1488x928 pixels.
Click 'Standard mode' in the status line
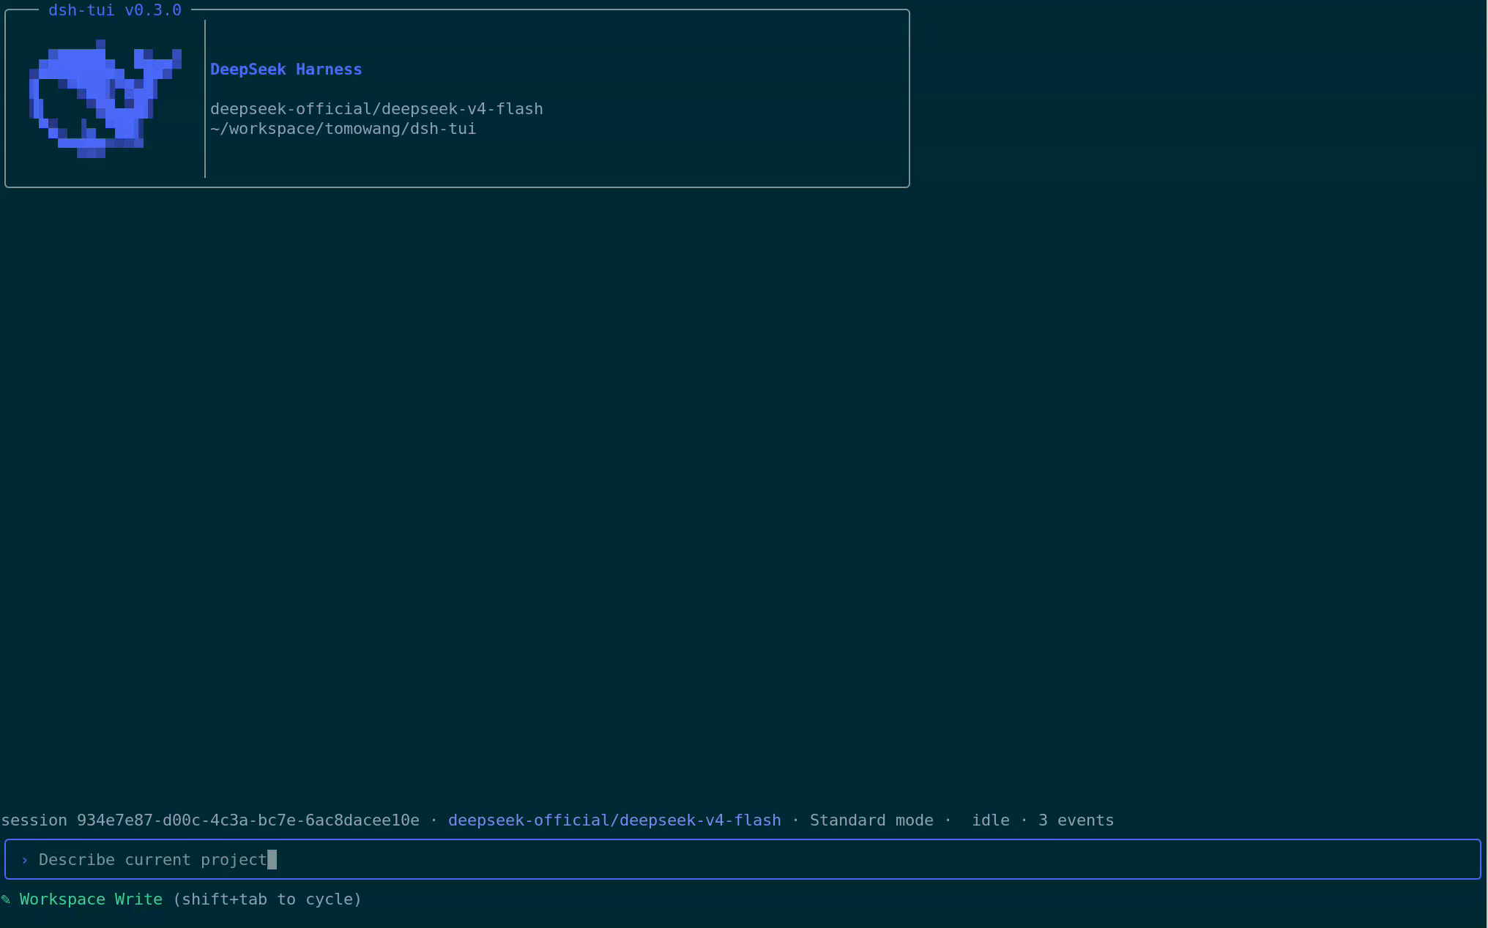(871, 820)
